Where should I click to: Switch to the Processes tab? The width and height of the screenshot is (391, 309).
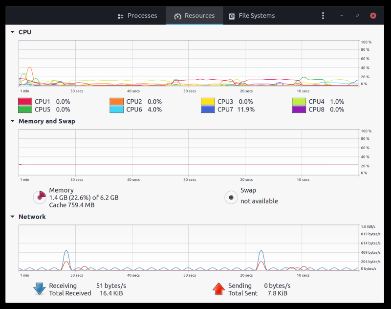click(137, 16)
